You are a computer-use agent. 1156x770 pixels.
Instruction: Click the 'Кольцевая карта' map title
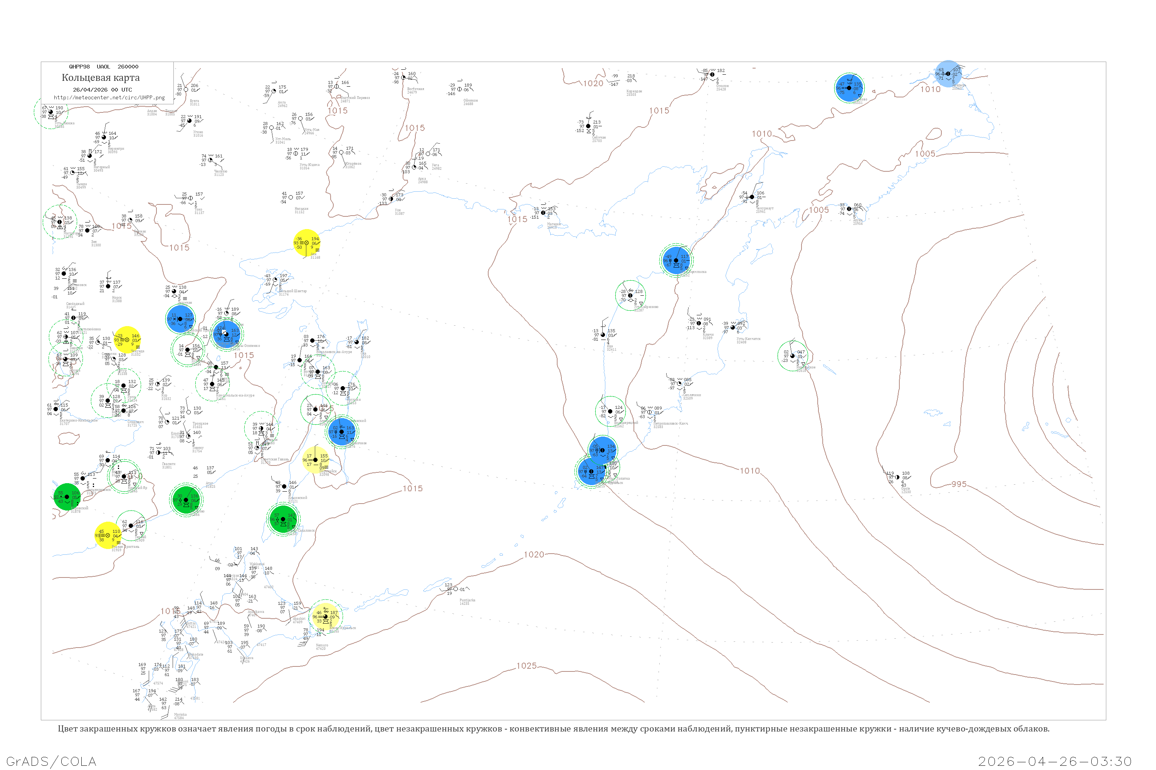point(101,78)
